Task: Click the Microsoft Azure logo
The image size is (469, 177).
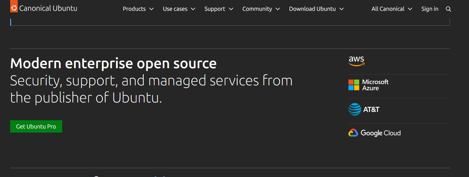Action: (368, 85)
